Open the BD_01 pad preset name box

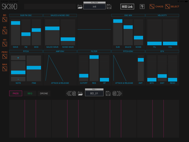(94, 93)
